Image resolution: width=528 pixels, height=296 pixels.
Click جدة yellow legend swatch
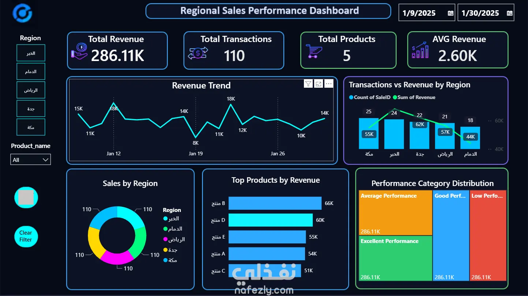166,250
